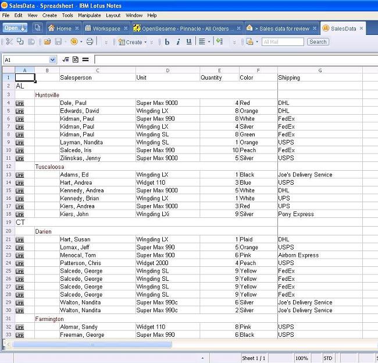The image size is (378, 363).
Task: Click the Open folder icon in the toolbar
Action: point(45,42)
